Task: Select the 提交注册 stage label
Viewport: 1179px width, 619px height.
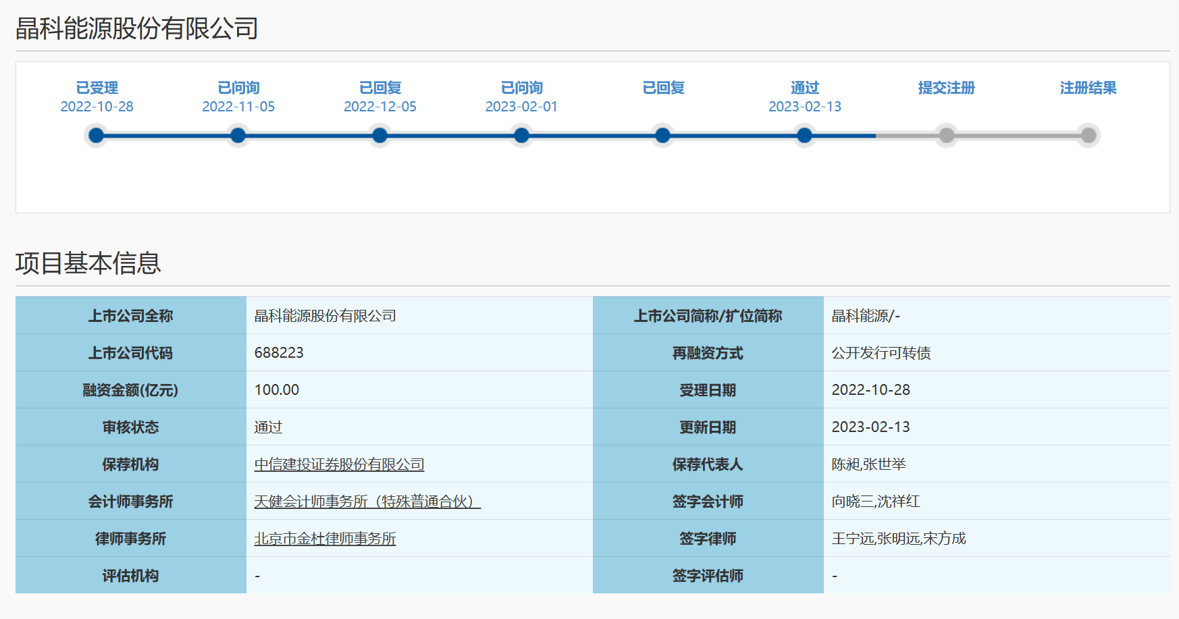Action: (946, 88)
